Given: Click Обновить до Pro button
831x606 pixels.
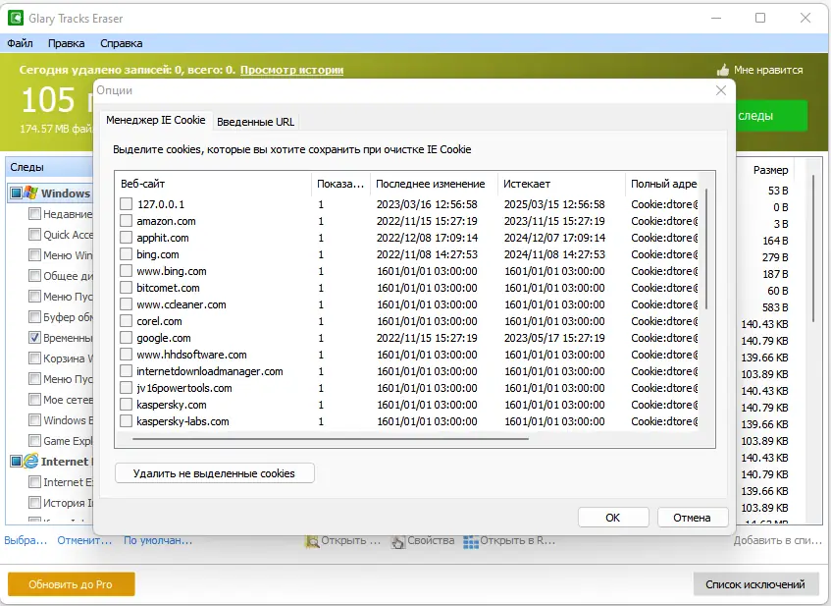Looking at the screenshot, I should (x=71, y=584).
